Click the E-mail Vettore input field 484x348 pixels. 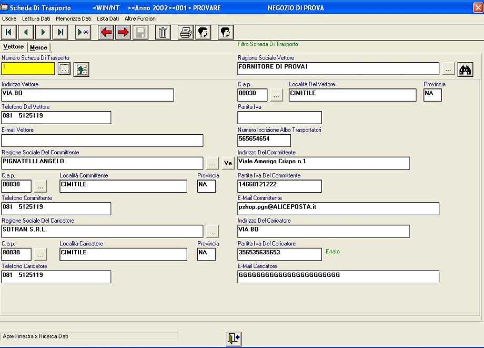click(x=102, y=141)
